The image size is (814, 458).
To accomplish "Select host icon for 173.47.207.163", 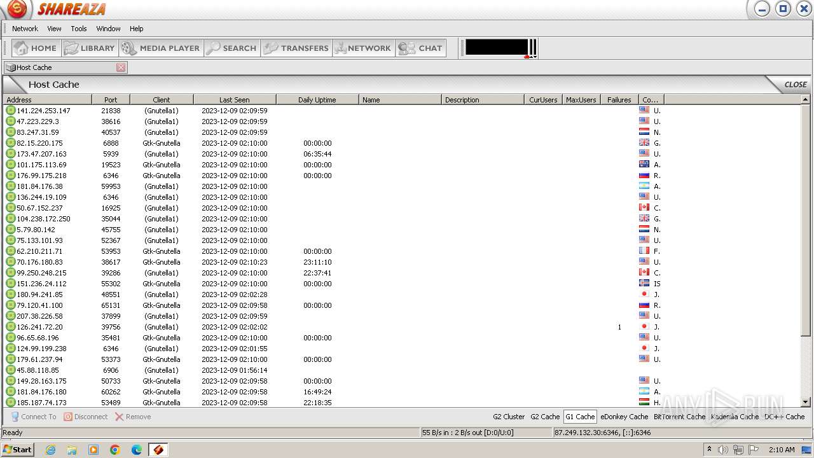I will [11, 153].
